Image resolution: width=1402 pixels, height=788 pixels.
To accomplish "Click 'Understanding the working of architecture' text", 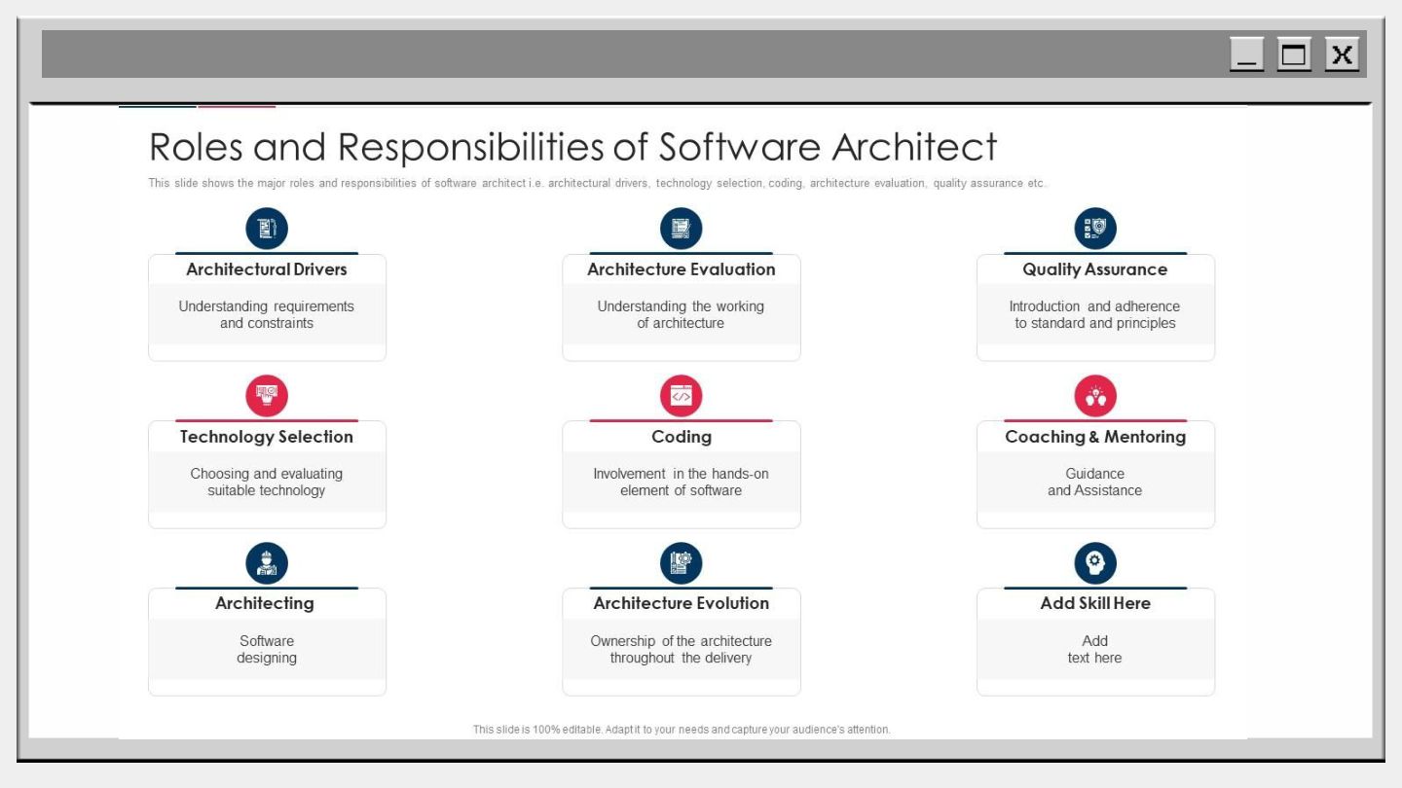I will [681, 314].
